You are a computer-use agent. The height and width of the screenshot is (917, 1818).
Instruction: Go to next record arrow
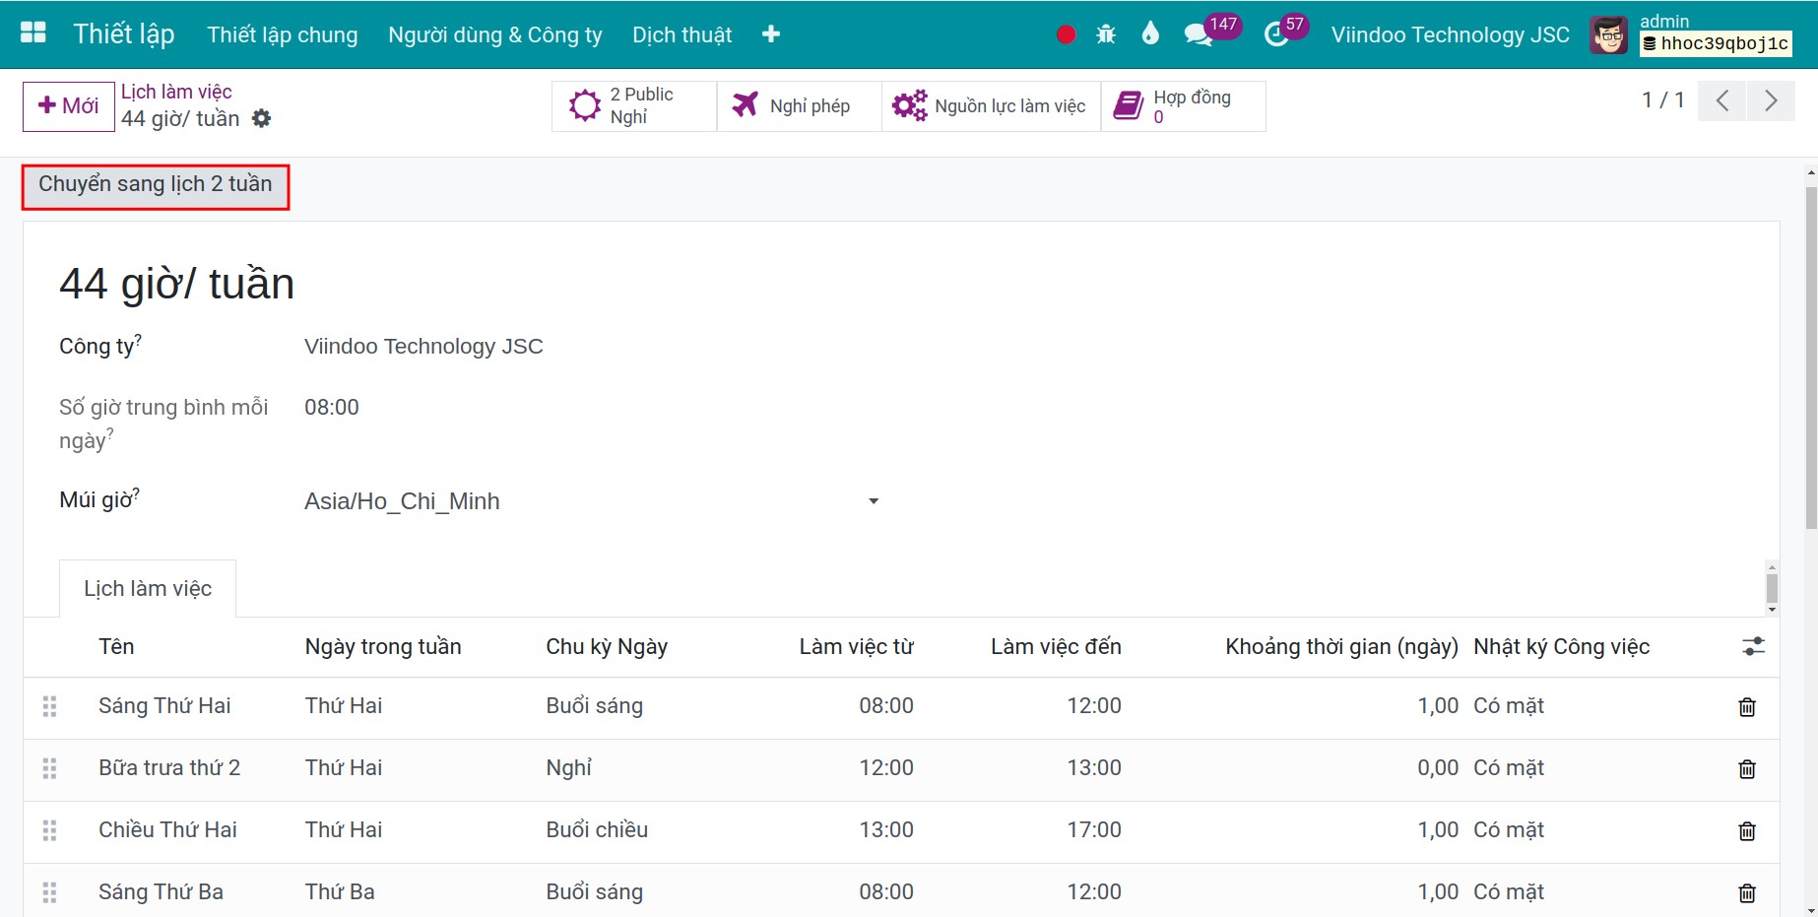pos(1771,100)
